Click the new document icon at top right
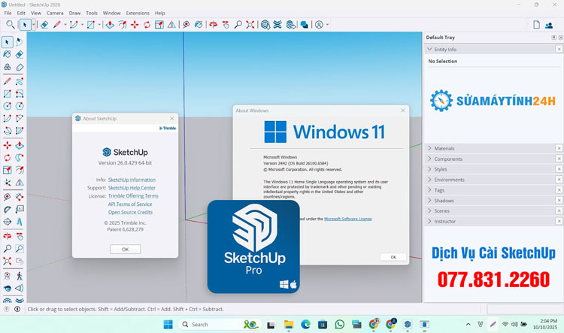Viewport: 564px width, 333px height. click(536, 25)
